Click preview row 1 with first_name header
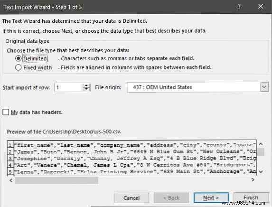This screenshot has height=207, width=272. pos(131,145)
